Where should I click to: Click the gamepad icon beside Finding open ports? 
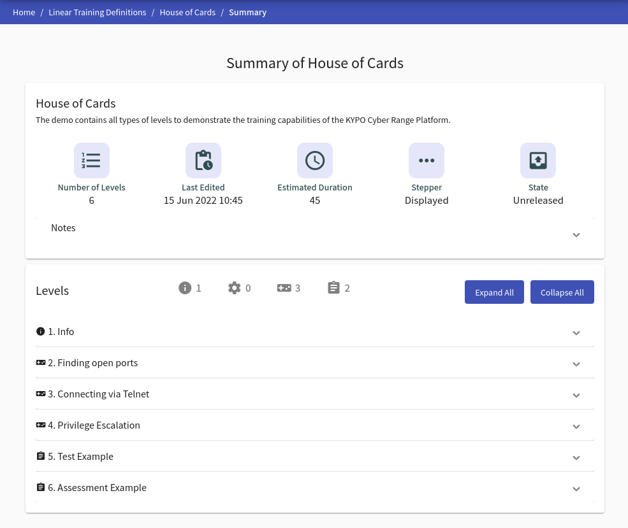pyautogui.click(x=40, y=362)
